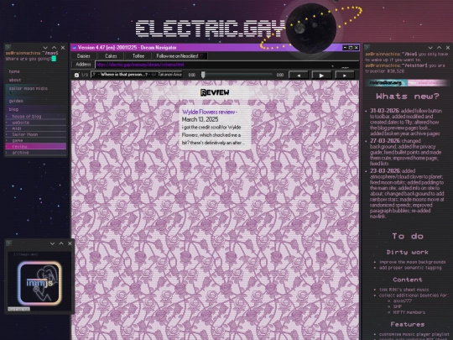453x340 pixels.
Task: Click the Dream Navigator title bar logo icon
Action: (75, 48)
